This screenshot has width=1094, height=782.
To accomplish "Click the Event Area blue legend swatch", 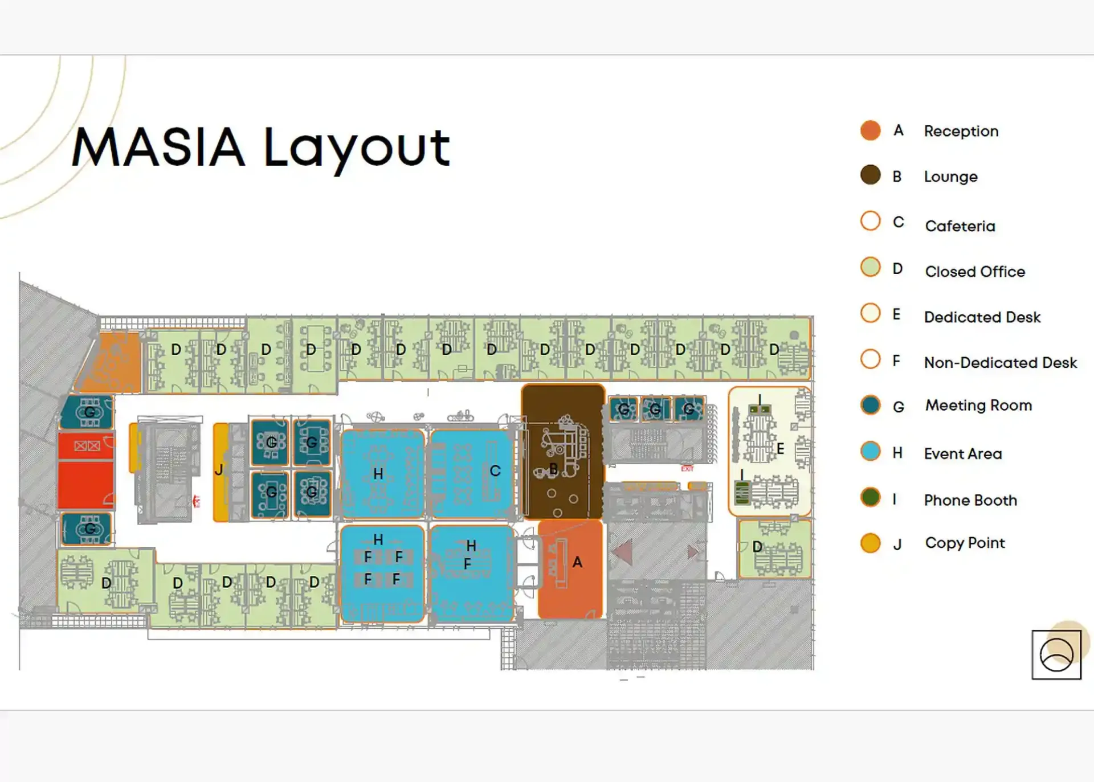I will point(870,452).
